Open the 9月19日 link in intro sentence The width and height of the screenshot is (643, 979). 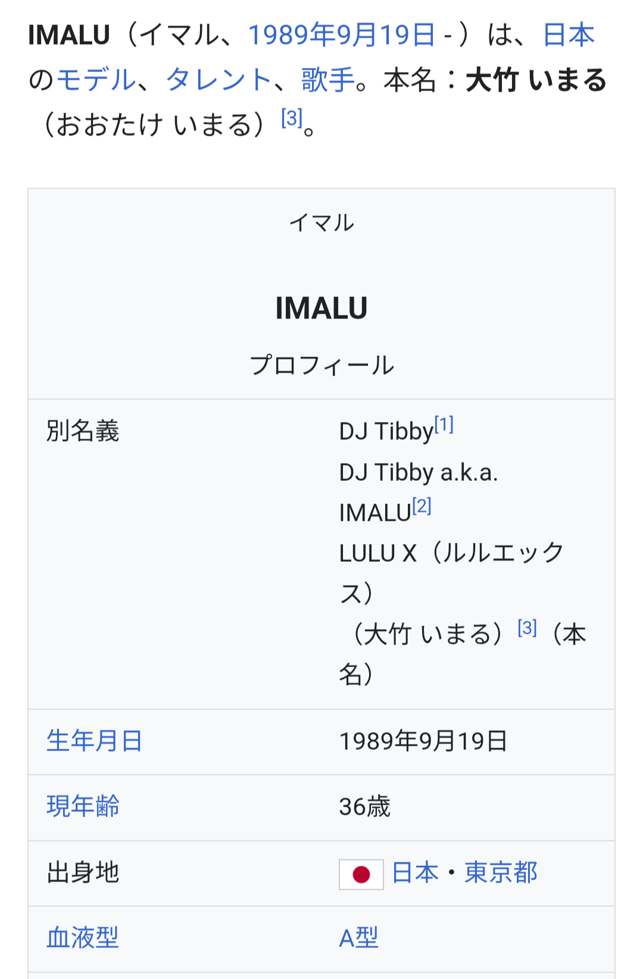(x=387, y=35)
